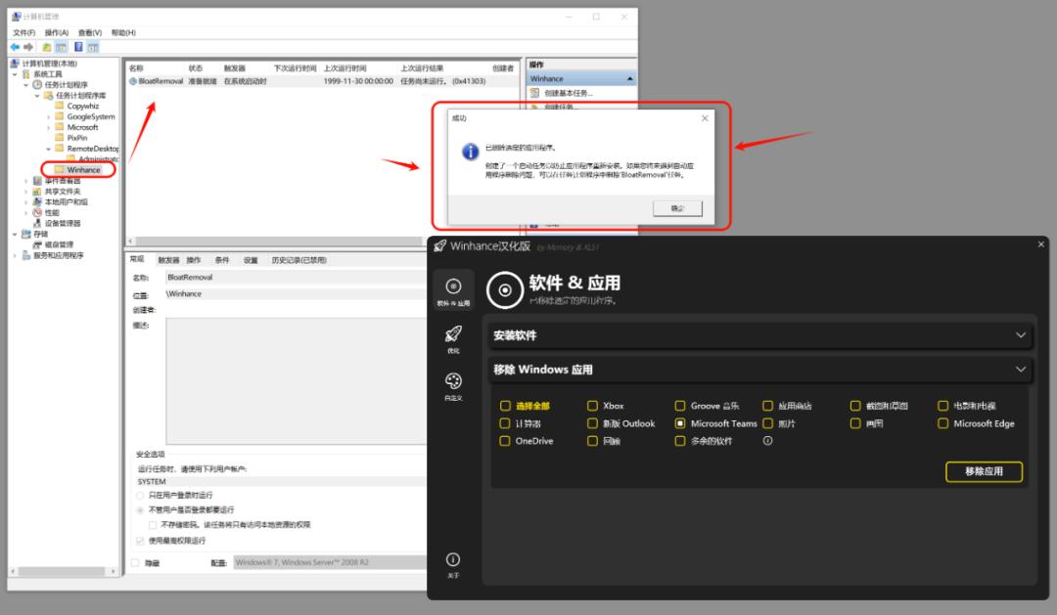Viewport: 1057px width, 615px height.
Task: Tick the Microsoft Edge checkbox
Action: 943,423
